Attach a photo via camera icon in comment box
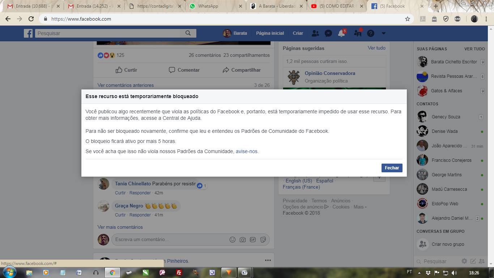This screenshot has height=278, width=494. tap(243, 240)
